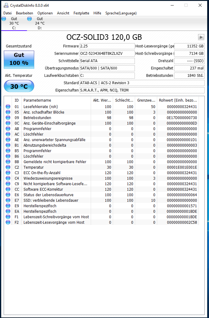Click the next disk arrow button

[201, 37]
